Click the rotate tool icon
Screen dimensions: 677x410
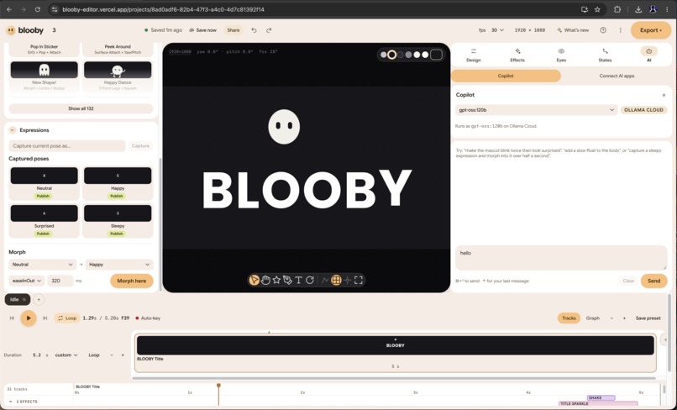click(310, 280)
